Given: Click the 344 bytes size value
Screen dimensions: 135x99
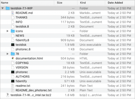Looking at the screenshot, I should point(68,17).
